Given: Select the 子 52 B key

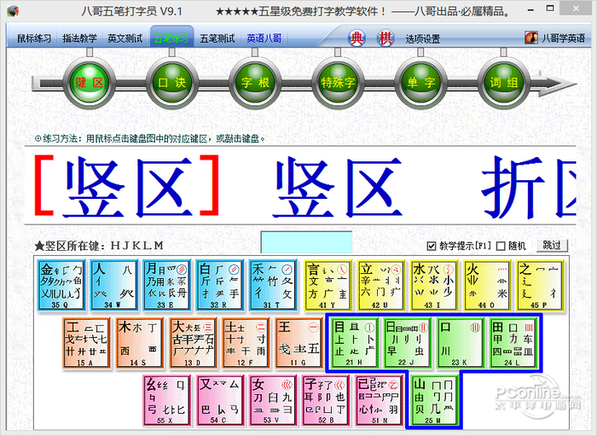Looking at the screenshot, I should 326,400.
